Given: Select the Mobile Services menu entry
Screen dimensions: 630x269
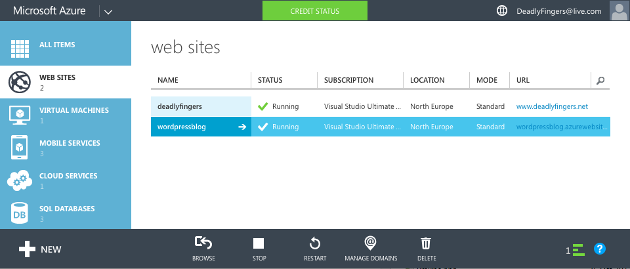Looking at the screenshot, I should (x=66, y=148).
